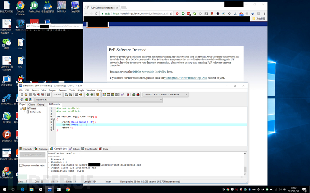310x193 pixels.
Task: Switch to the Compiler bottom tab
Action: [x=26, y=149]
